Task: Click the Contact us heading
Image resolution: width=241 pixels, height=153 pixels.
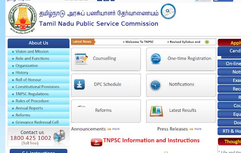Action: pyautogui.click(x=32, y=132)
